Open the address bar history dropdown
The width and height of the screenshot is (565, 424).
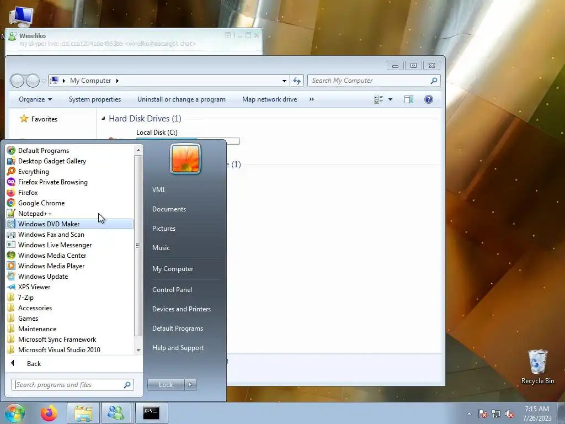284,81
